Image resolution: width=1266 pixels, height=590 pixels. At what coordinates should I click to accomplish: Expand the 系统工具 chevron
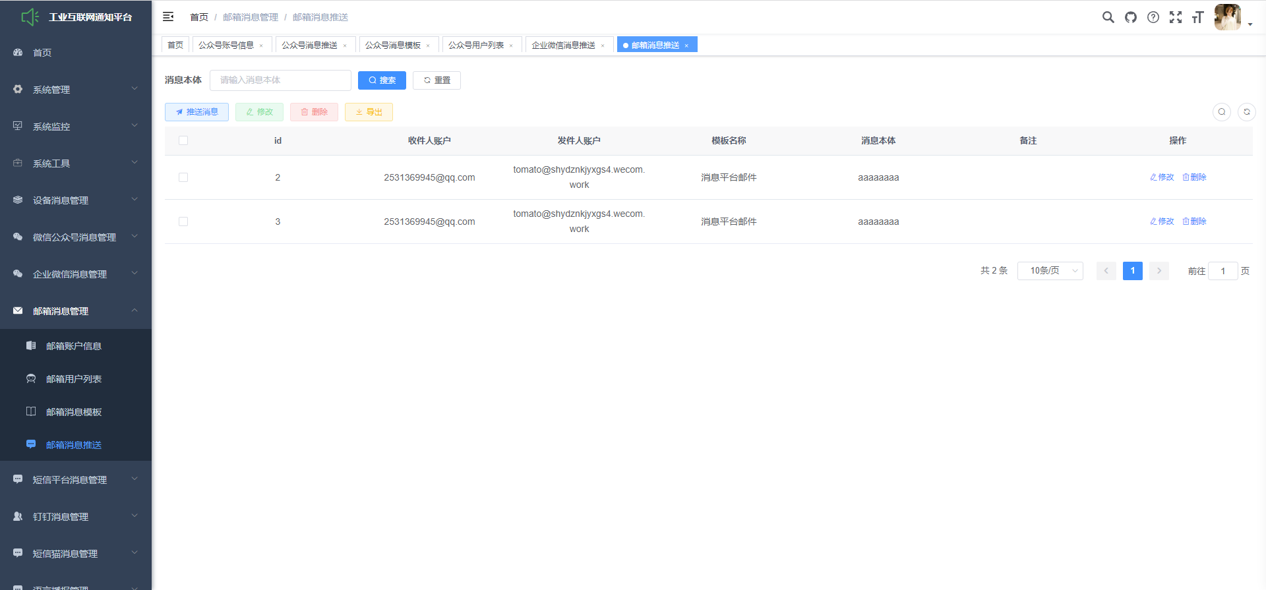coord(135,162)
